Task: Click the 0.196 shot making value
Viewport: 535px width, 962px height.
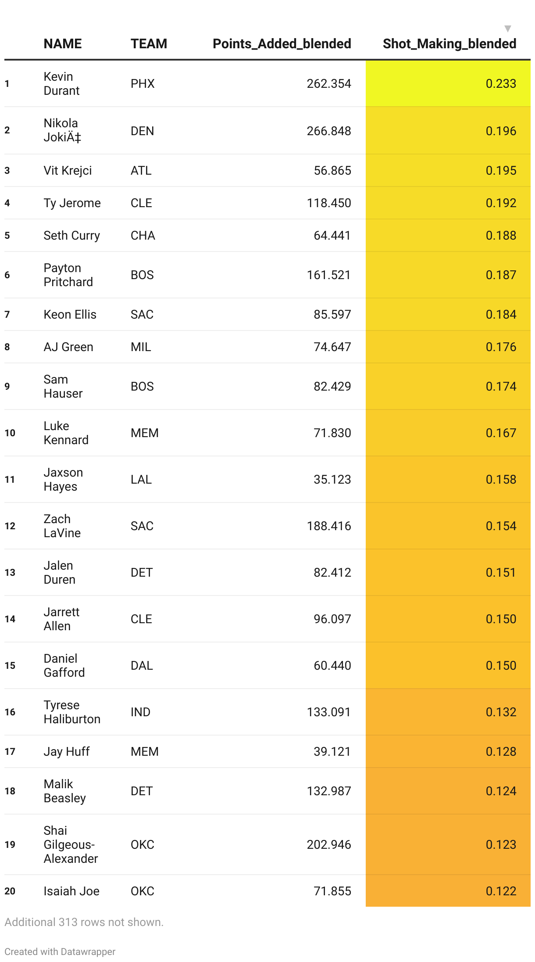Action: pos(501,131)
